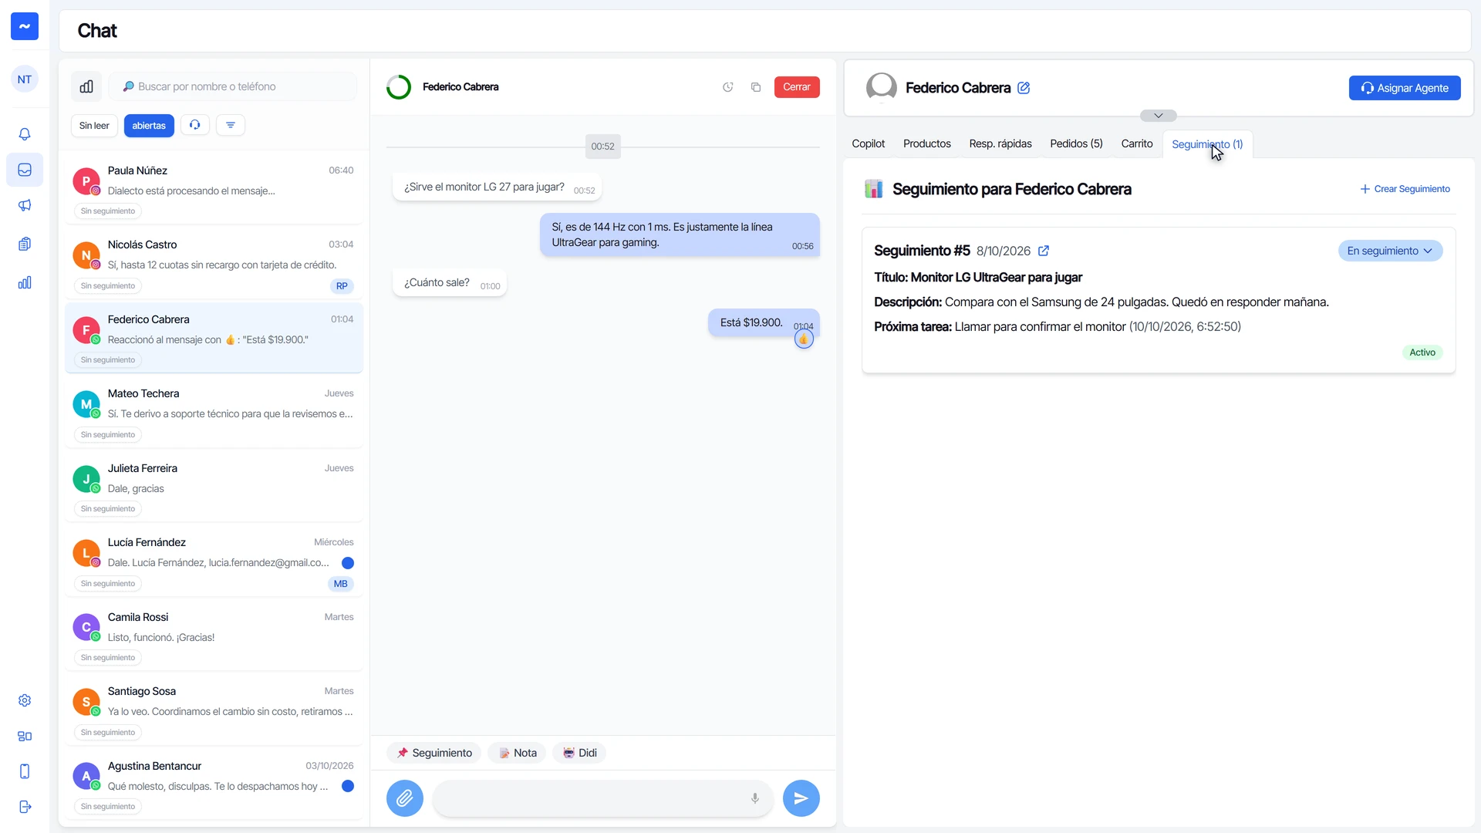
Task: Open Mateo Techera conversation
Action: [x=214, y=412]
